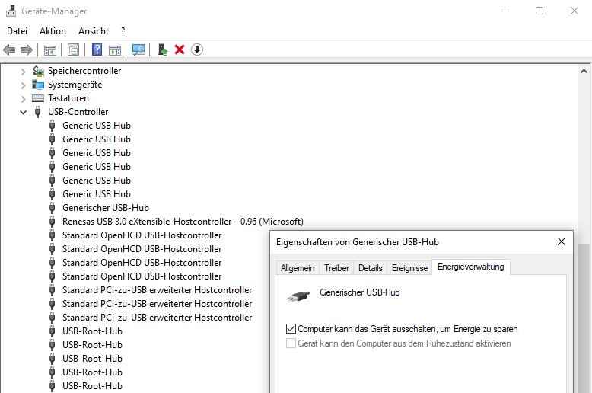Toggle the console tree toolbar icon
This screenshot has width=592, height=393.
(49, 50)
